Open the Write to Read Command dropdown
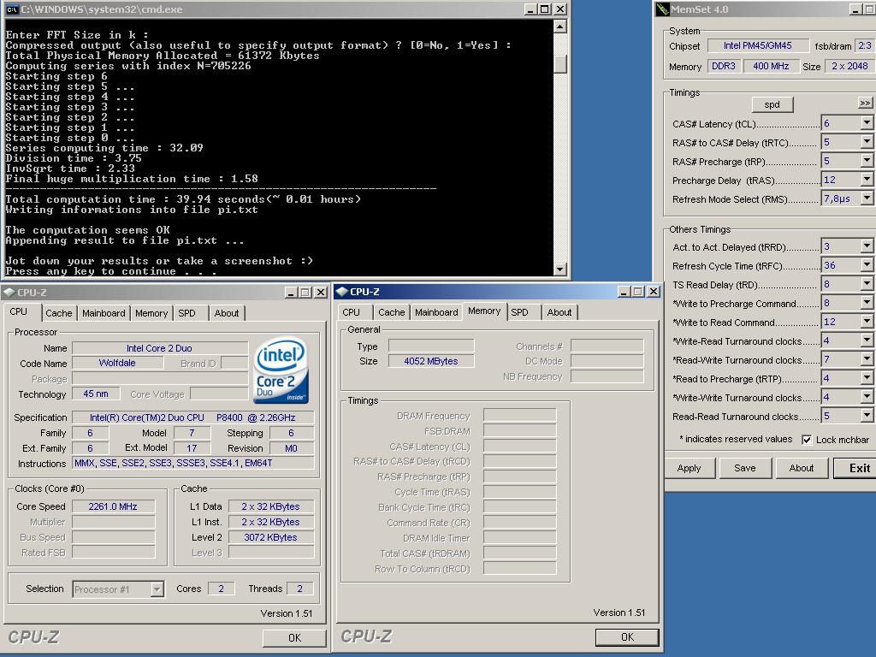 click(867, 322)
